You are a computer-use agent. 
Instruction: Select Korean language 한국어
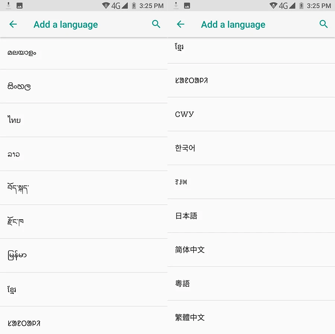click(x=251, y=148)
